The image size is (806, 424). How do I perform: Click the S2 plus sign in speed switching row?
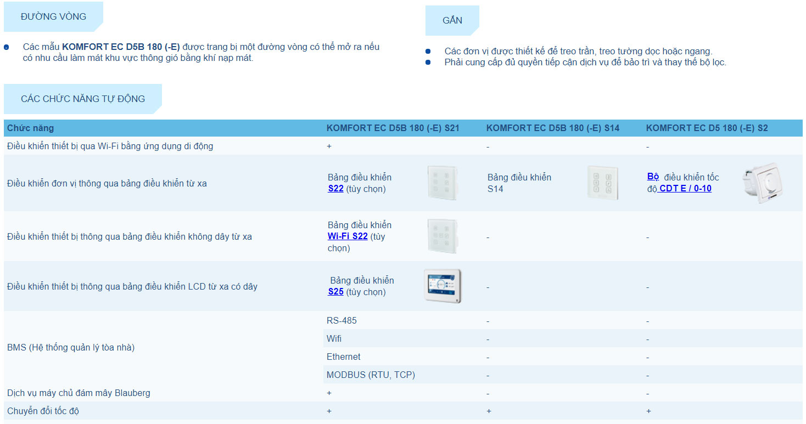pyautogui.click(x=648, y=411)
